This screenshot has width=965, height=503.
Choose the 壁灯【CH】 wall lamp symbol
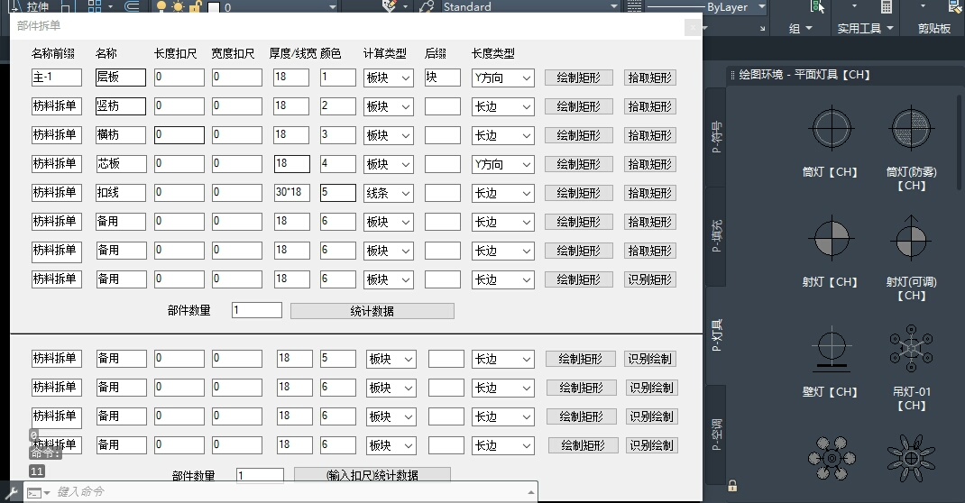coord(832,349)
